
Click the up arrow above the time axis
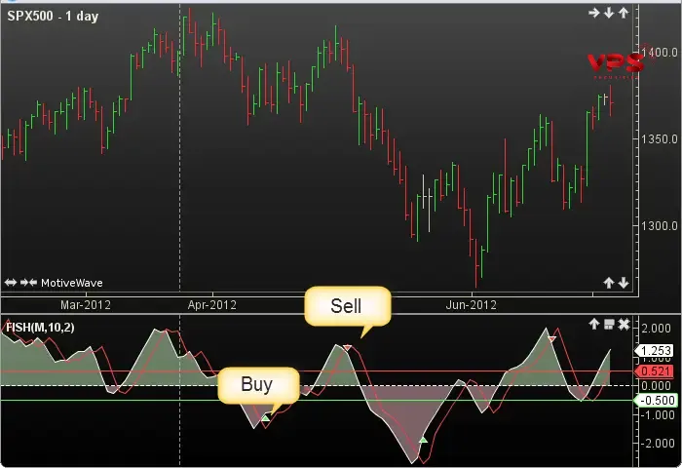click(x=609, y=283)
